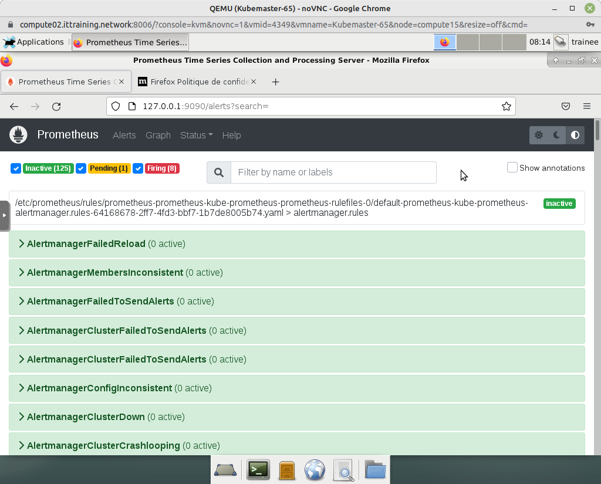Select the browser-preferred contrast theme icon
This screenshot has height=484, width=601.
[x=575, y=135]
